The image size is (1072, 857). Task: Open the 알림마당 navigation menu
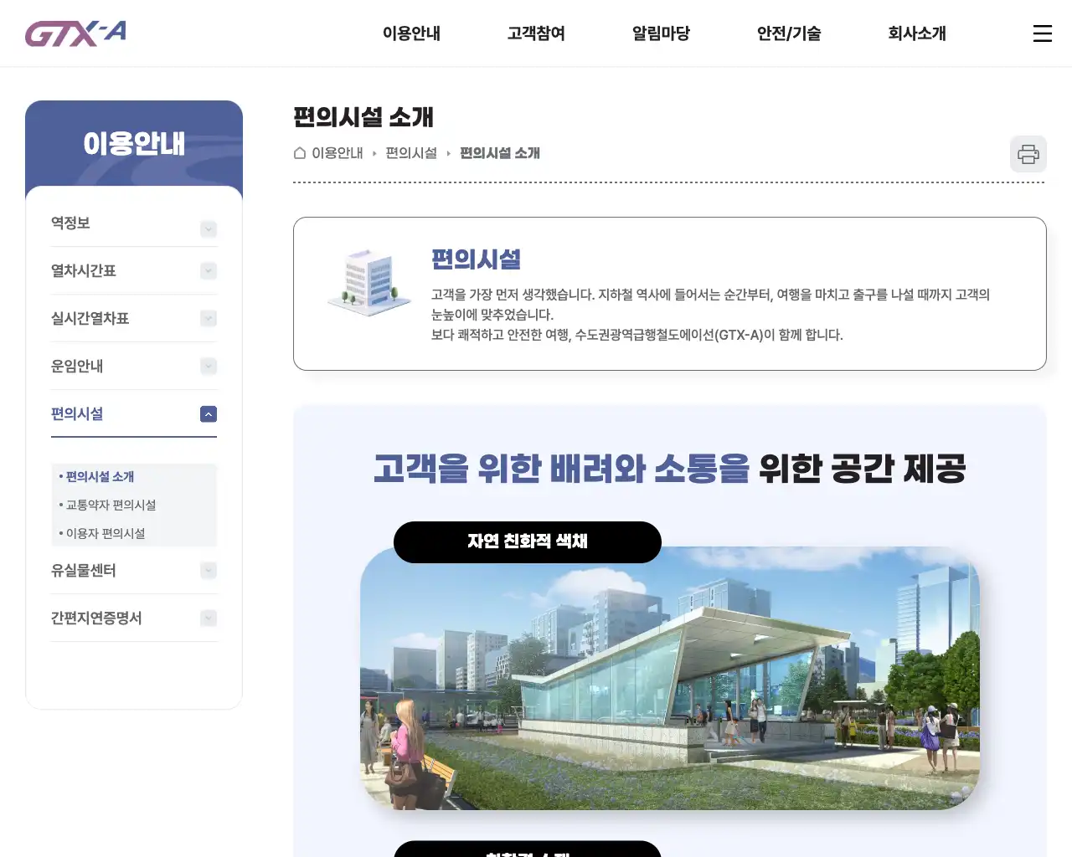click(x=659, y=33)
